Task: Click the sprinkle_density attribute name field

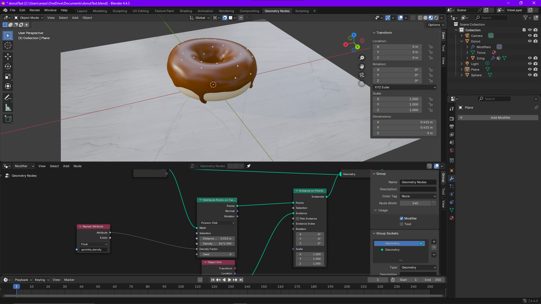Action: tap(94, 250)
